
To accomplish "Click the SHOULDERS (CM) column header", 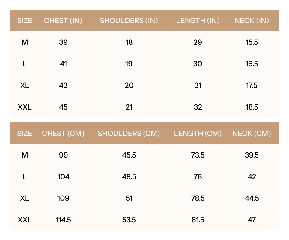I will click(129, 133).
